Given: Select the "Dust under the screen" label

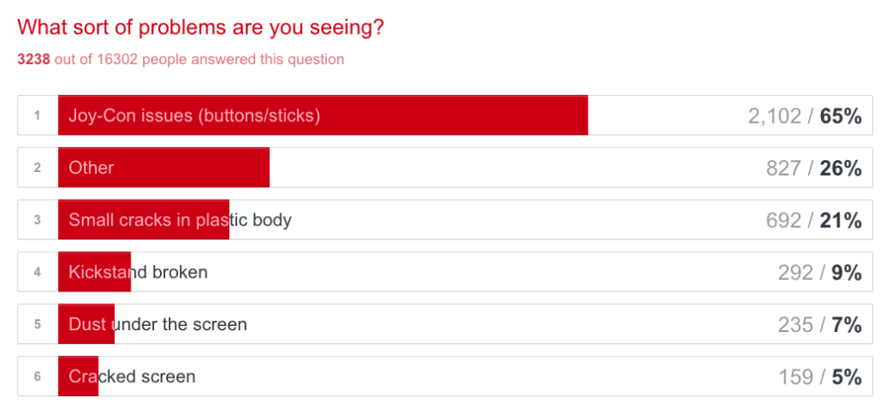Looking at the screenshot, I should (158, 324).
